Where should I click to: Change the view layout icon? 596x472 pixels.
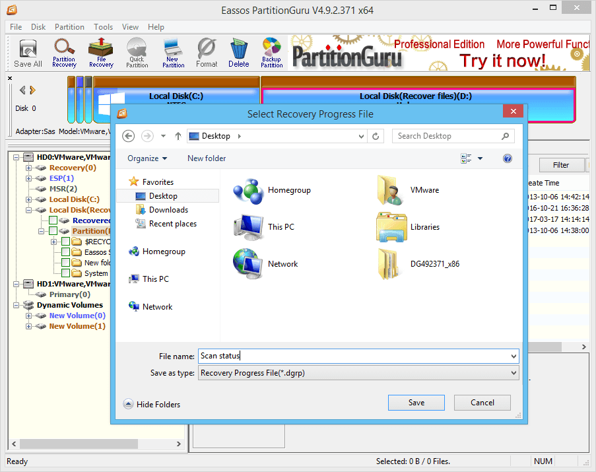(466, 158)
